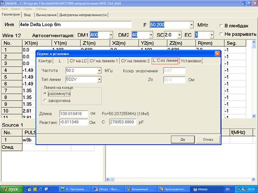Image resolution: width=258 pixels, height=193 pixels.
Task: Switch to the Геометрия tab
Action: point(11,15)
